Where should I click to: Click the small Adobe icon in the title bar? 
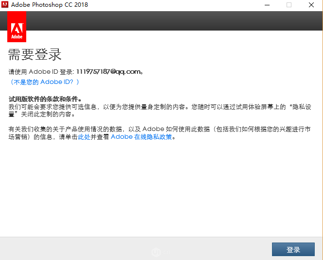point(5,5)
